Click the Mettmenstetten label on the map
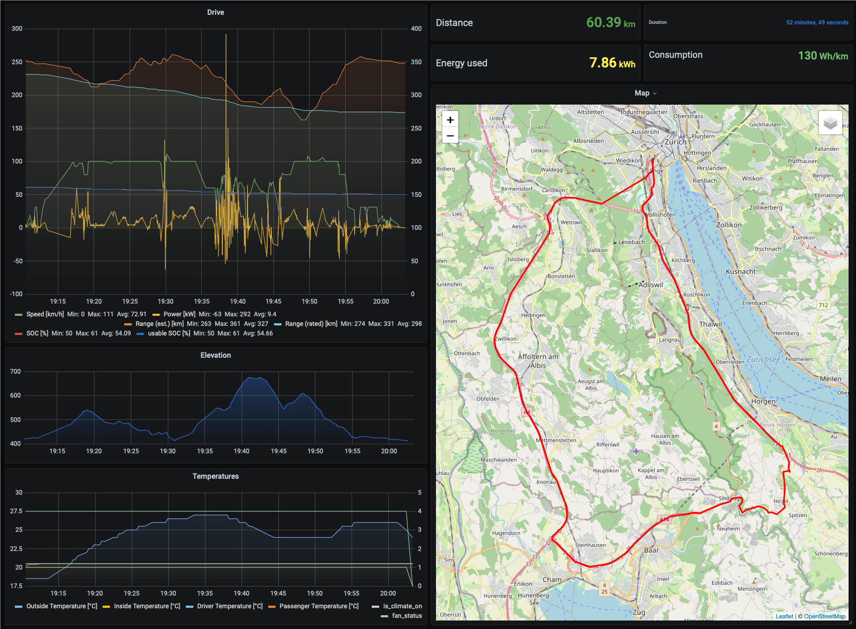856x629 pixels. click(x=556, y=440)
